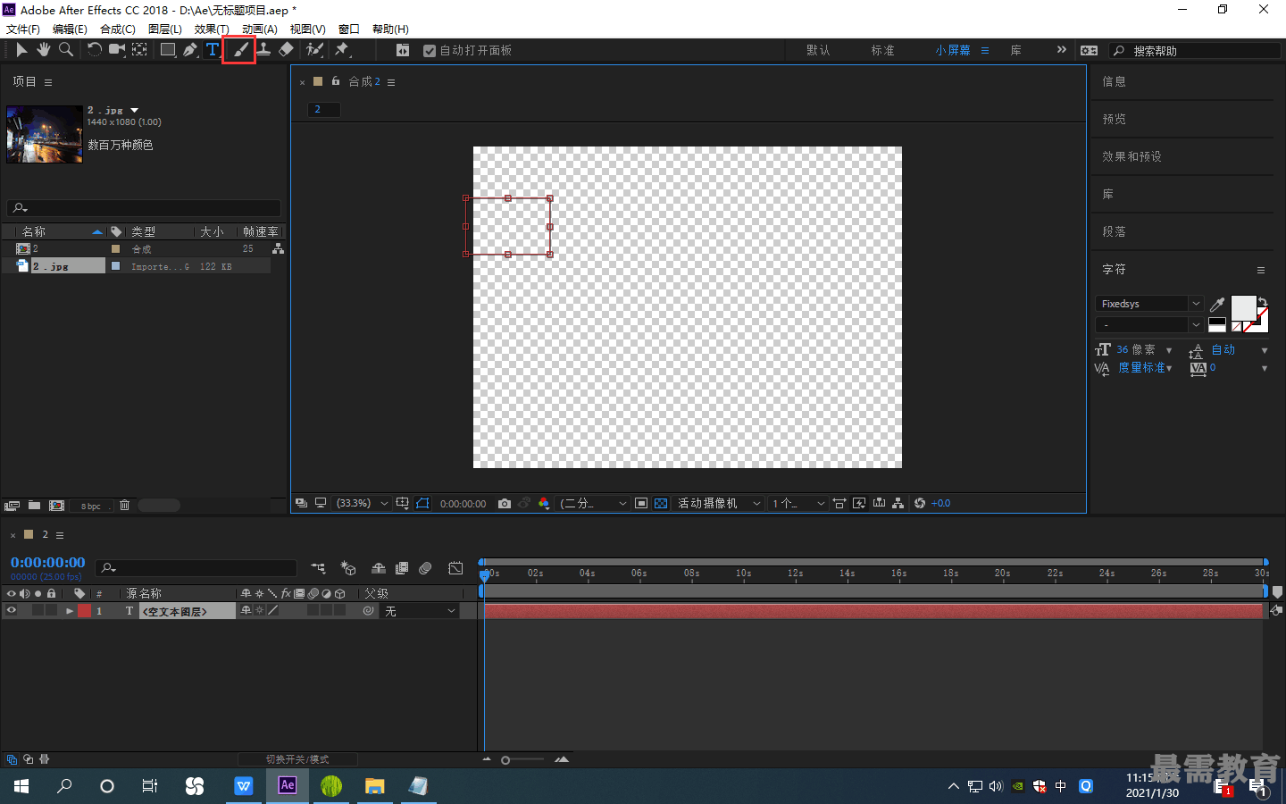Toggle frame blending enable in timeline

(x=402, y=568)
